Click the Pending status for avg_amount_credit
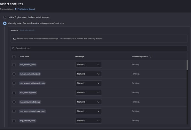Viewport: 191px width, 130px height. click(136, 121)
